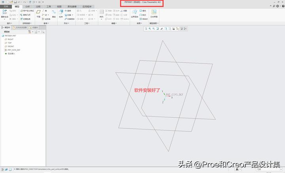The height and width of the screenshot is (173, 285).
Task: Click the Open folder icon in quick access toolbar
Action: point(11,2)
